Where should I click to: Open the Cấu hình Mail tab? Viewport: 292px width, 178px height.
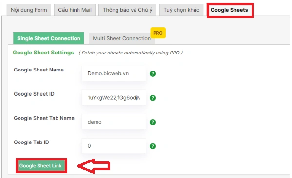[x=75, y=10]
